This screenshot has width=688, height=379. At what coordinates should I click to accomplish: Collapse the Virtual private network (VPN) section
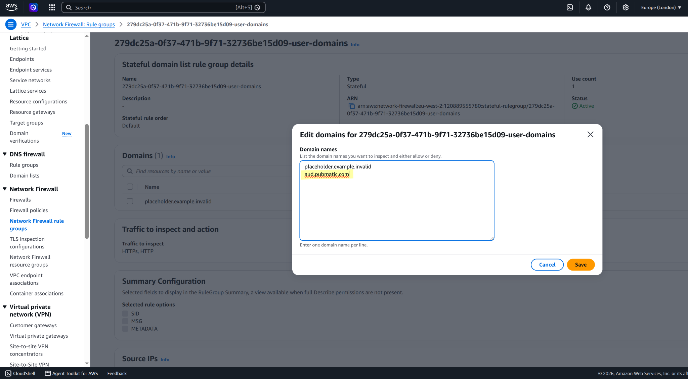click(5, 307)
